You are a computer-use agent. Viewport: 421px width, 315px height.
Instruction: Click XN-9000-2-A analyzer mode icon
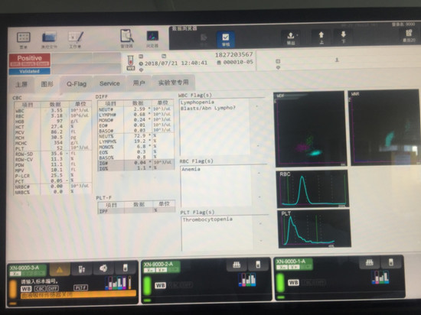258,265
